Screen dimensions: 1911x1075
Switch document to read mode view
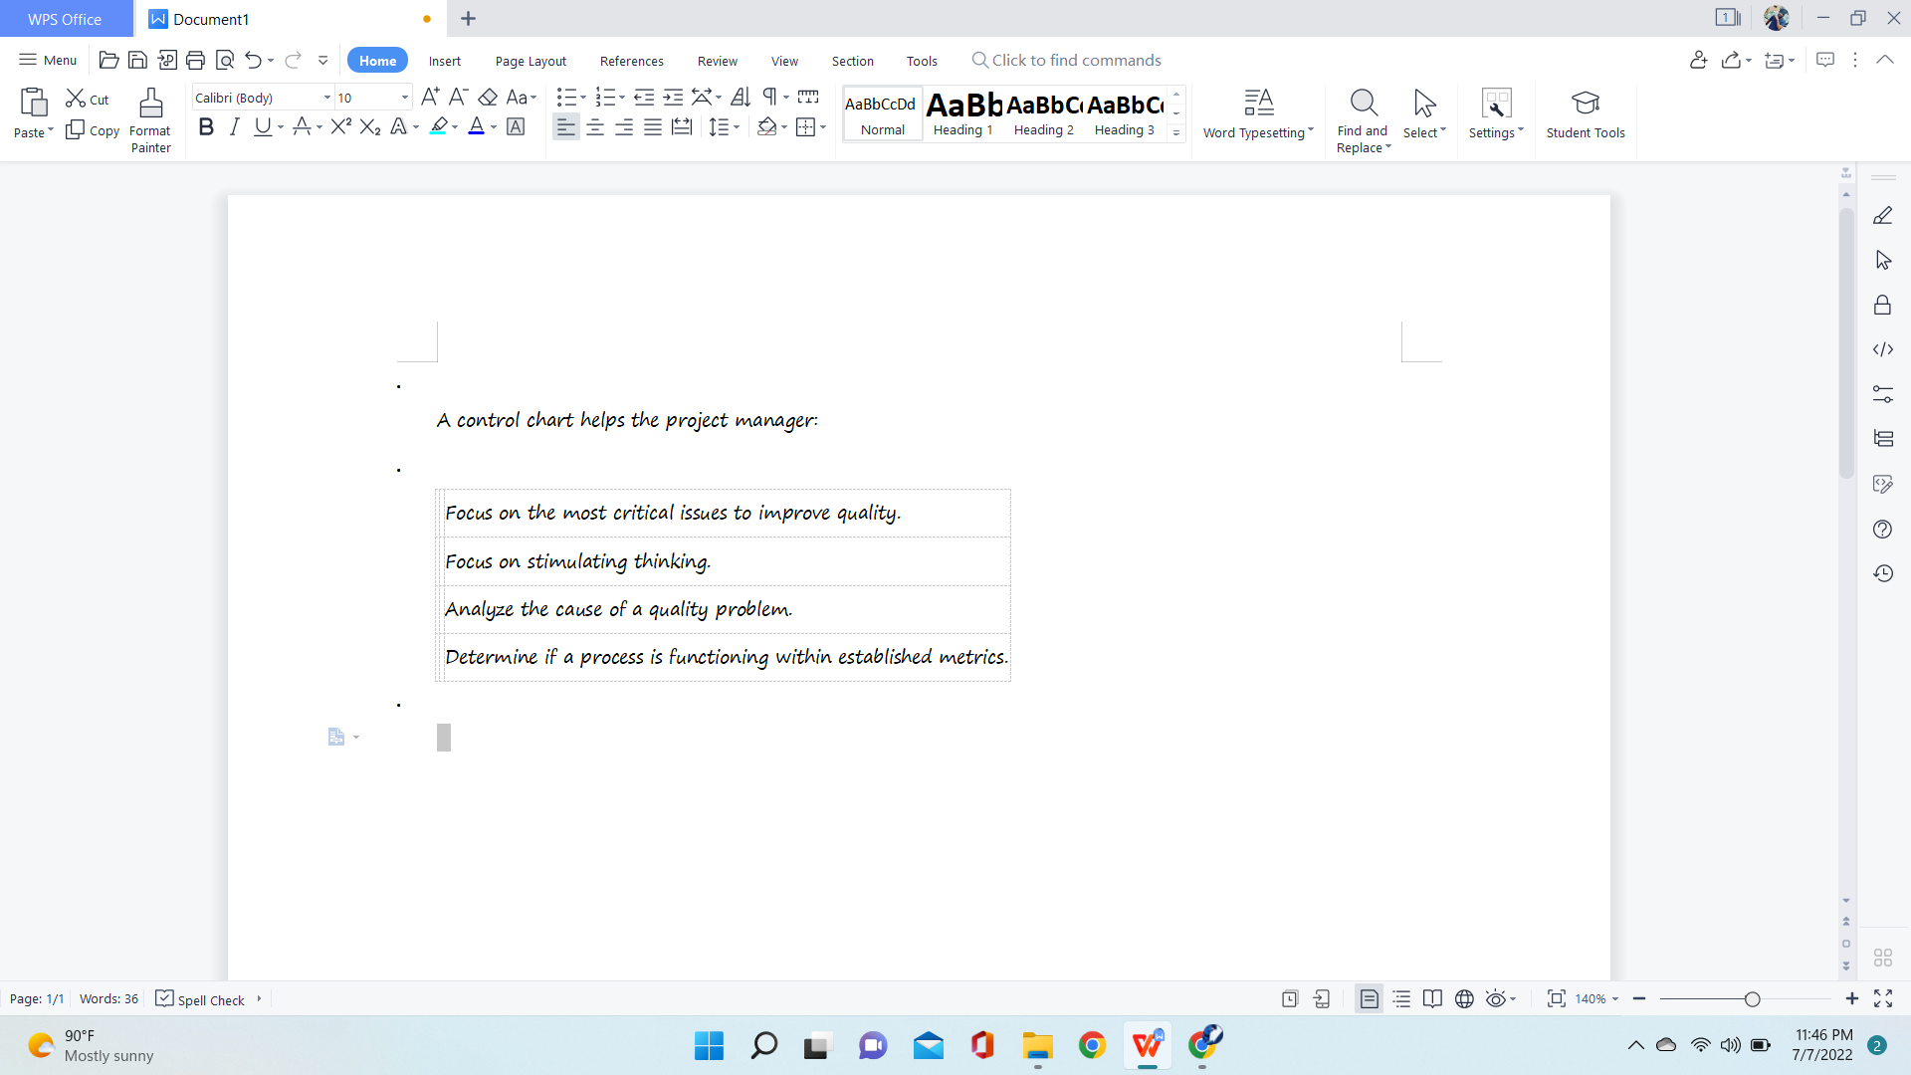pos(1433,998)
